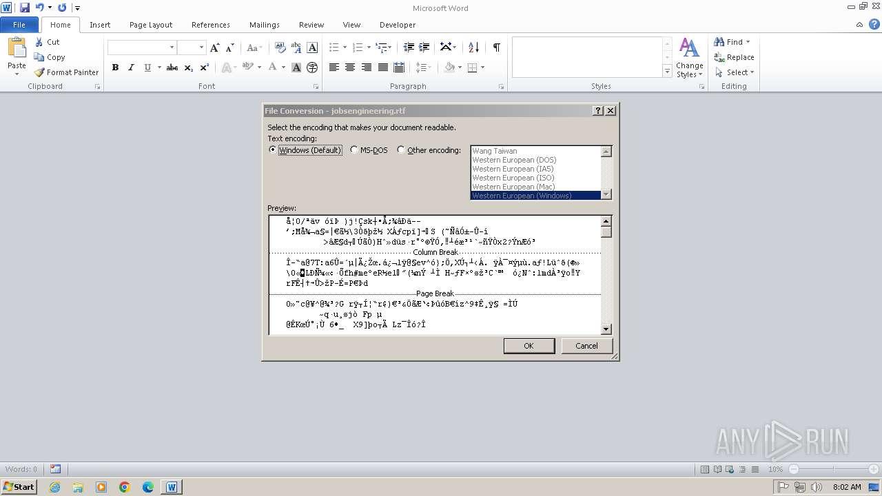Screen dimensions: 882x496
Task: Click the Sort icon
Action: (473, 48)
